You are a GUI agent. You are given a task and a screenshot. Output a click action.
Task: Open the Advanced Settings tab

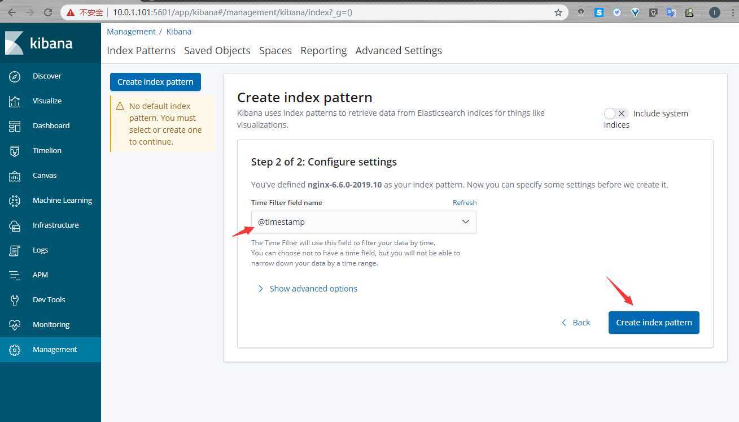pos(399,51)
